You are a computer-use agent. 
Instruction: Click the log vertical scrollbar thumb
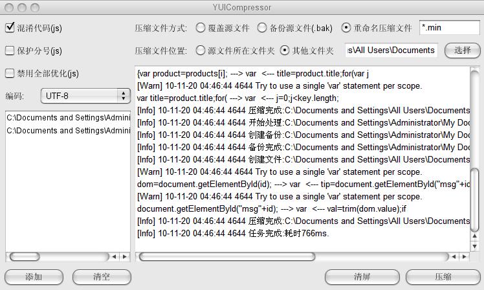475,199
